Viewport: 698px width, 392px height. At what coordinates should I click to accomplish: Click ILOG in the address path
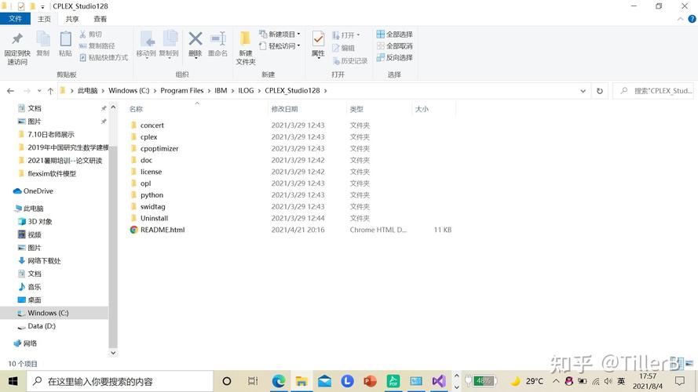coord(246,91)
